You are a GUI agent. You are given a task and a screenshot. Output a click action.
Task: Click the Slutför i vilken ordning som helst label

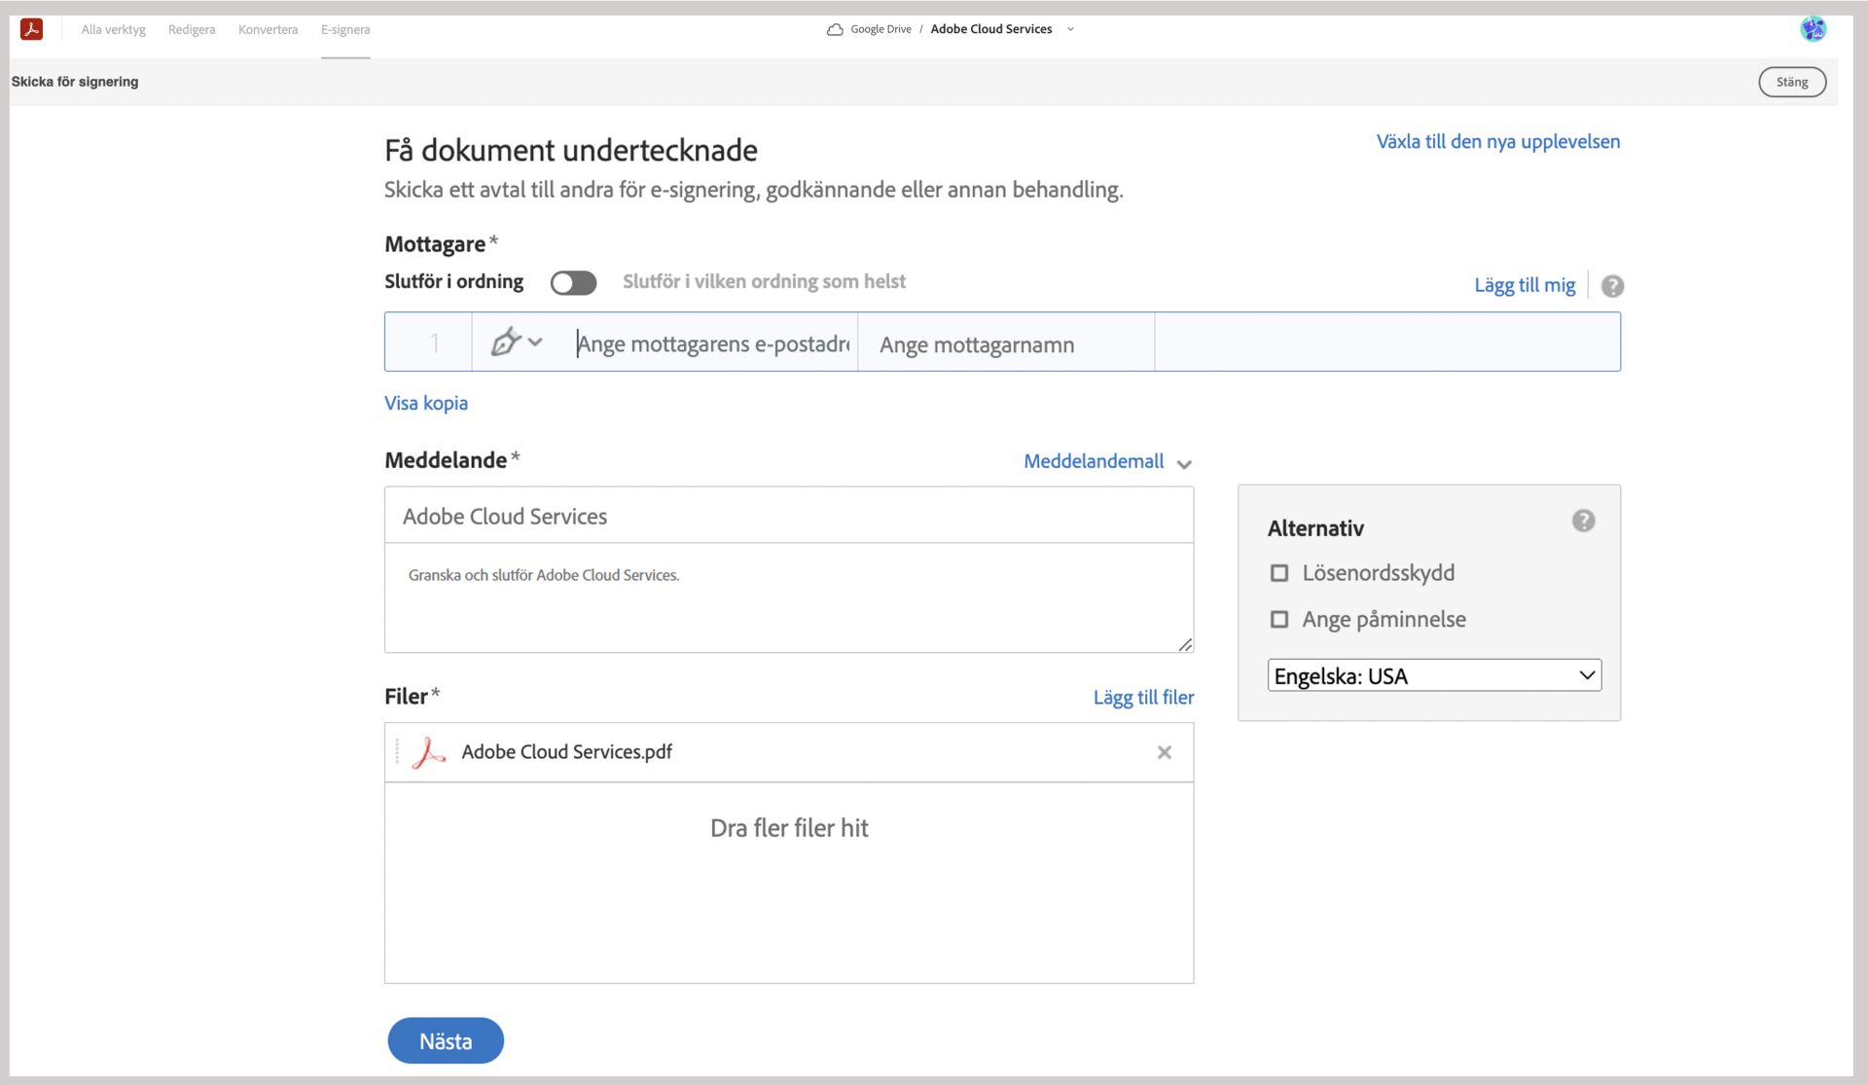764,282
